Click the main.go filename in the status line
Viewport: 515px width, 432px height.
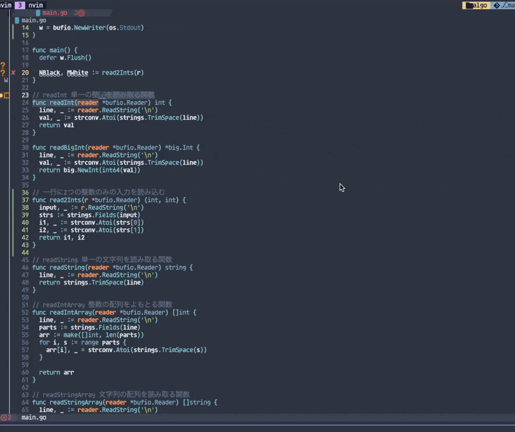[34, 418]
